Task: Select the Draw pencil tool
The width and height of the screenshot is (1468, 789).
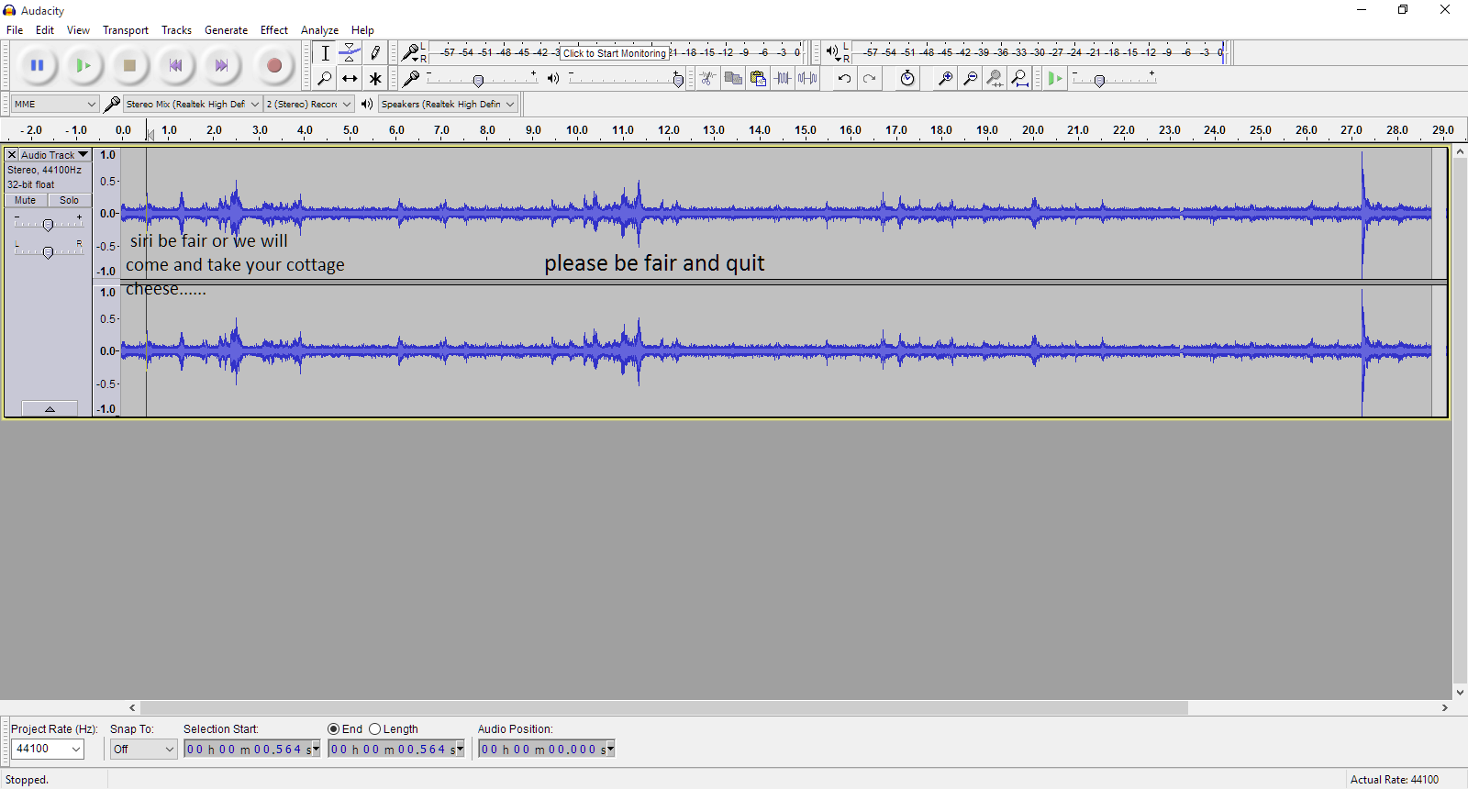Action: 375,53
